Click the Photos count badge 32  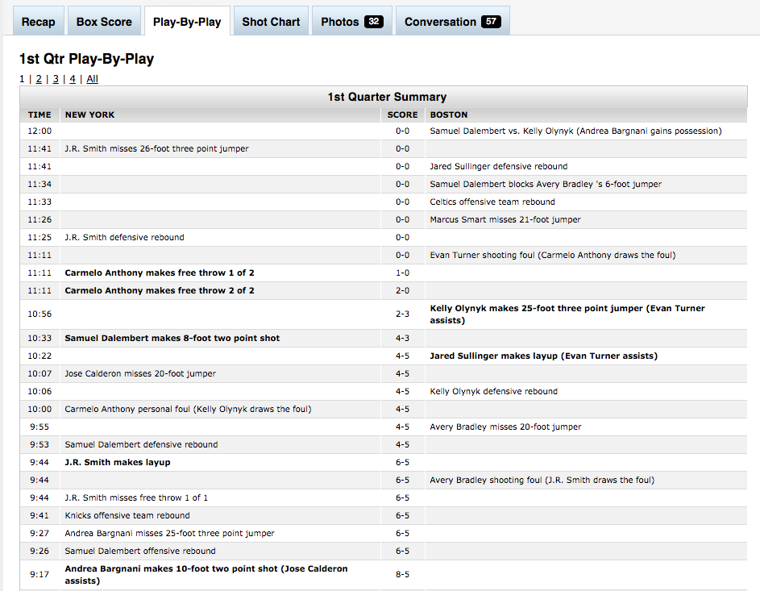374,21
